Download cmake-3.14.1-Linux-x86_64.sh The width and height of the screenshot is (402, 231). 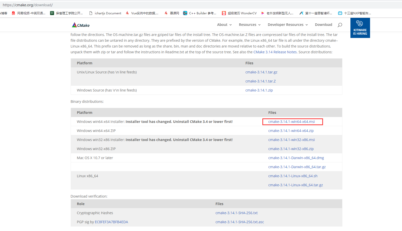[293, 176]
